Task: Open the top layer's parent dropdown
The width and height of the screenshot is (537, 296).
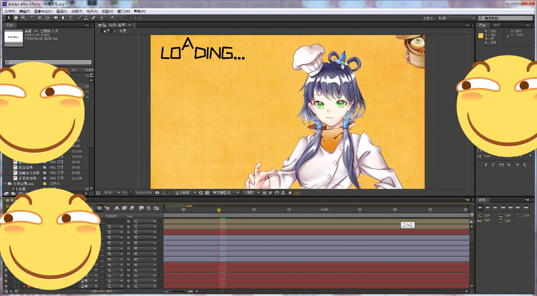Action: (x=145, y=221)
